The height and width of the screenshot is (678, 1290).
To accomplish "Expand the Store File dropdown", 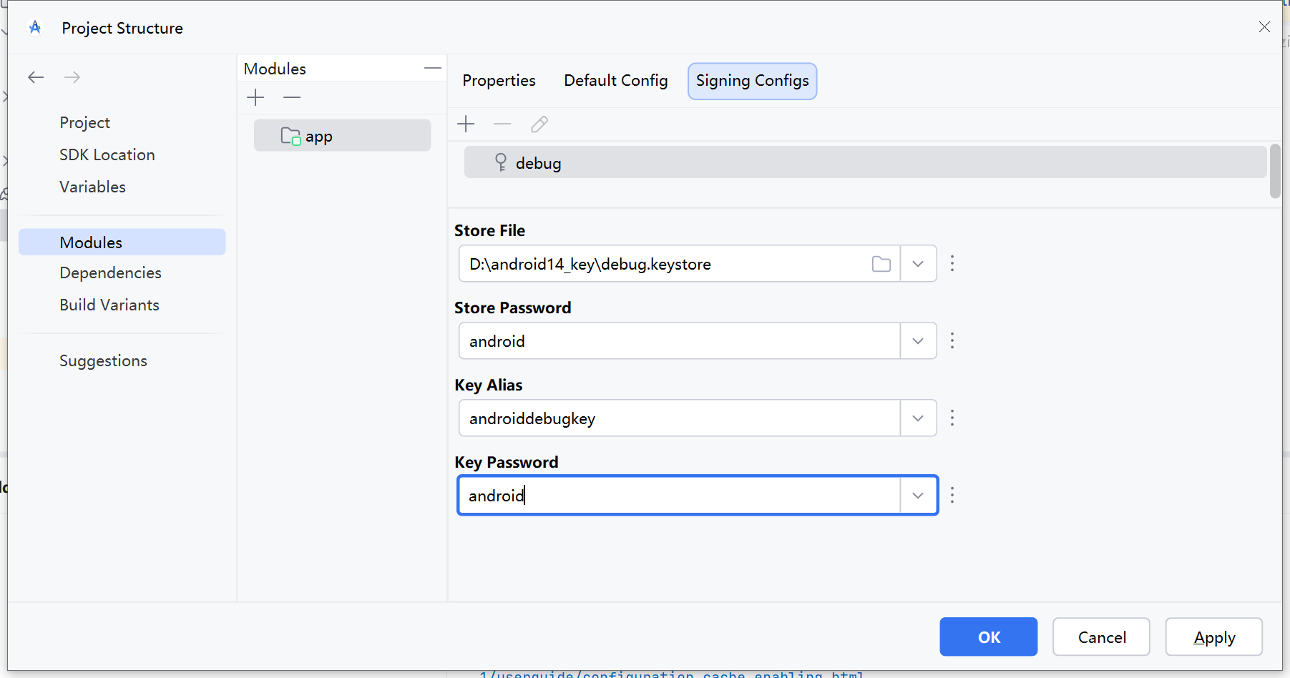I will pos(918,264).
